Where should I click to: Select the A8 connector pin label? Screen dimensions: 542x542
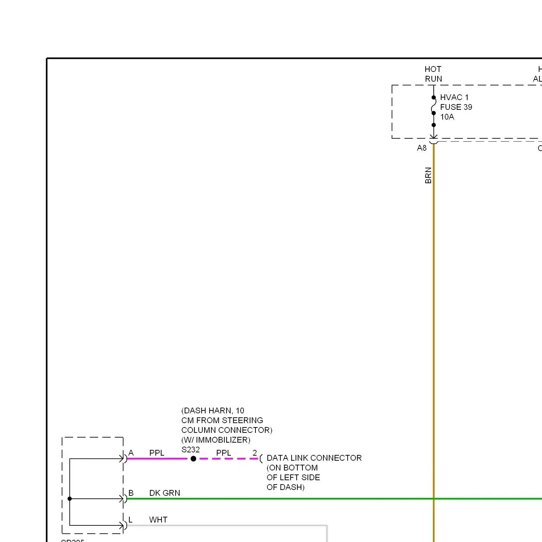pyautogui.click(x=422, y=148)
